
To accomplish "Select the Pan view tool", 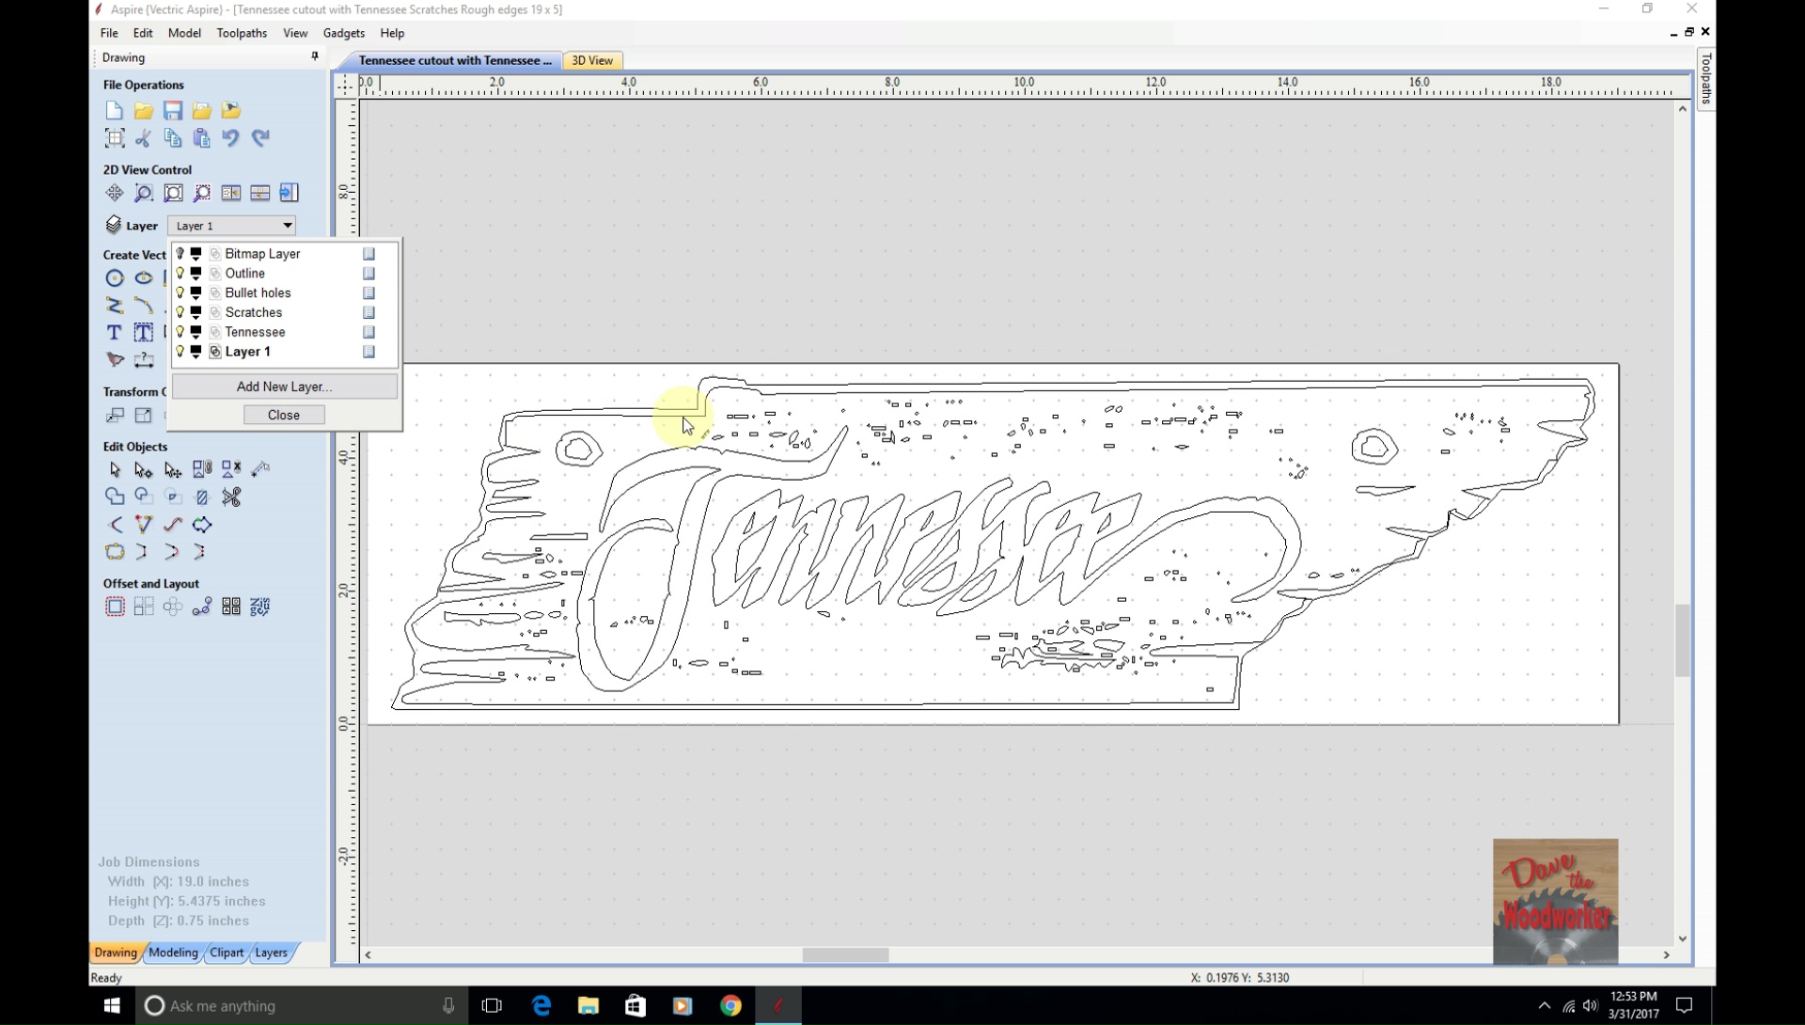I will (114, 193).
